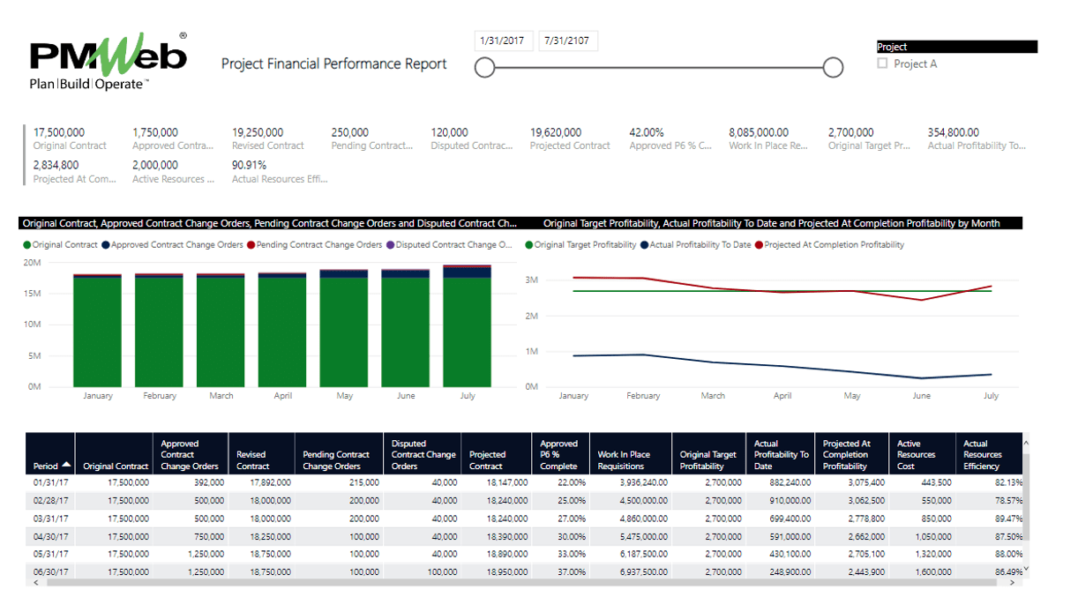Edit the 7/31/2107 end date field
The image size is (1078, 612).
[568, 41]
